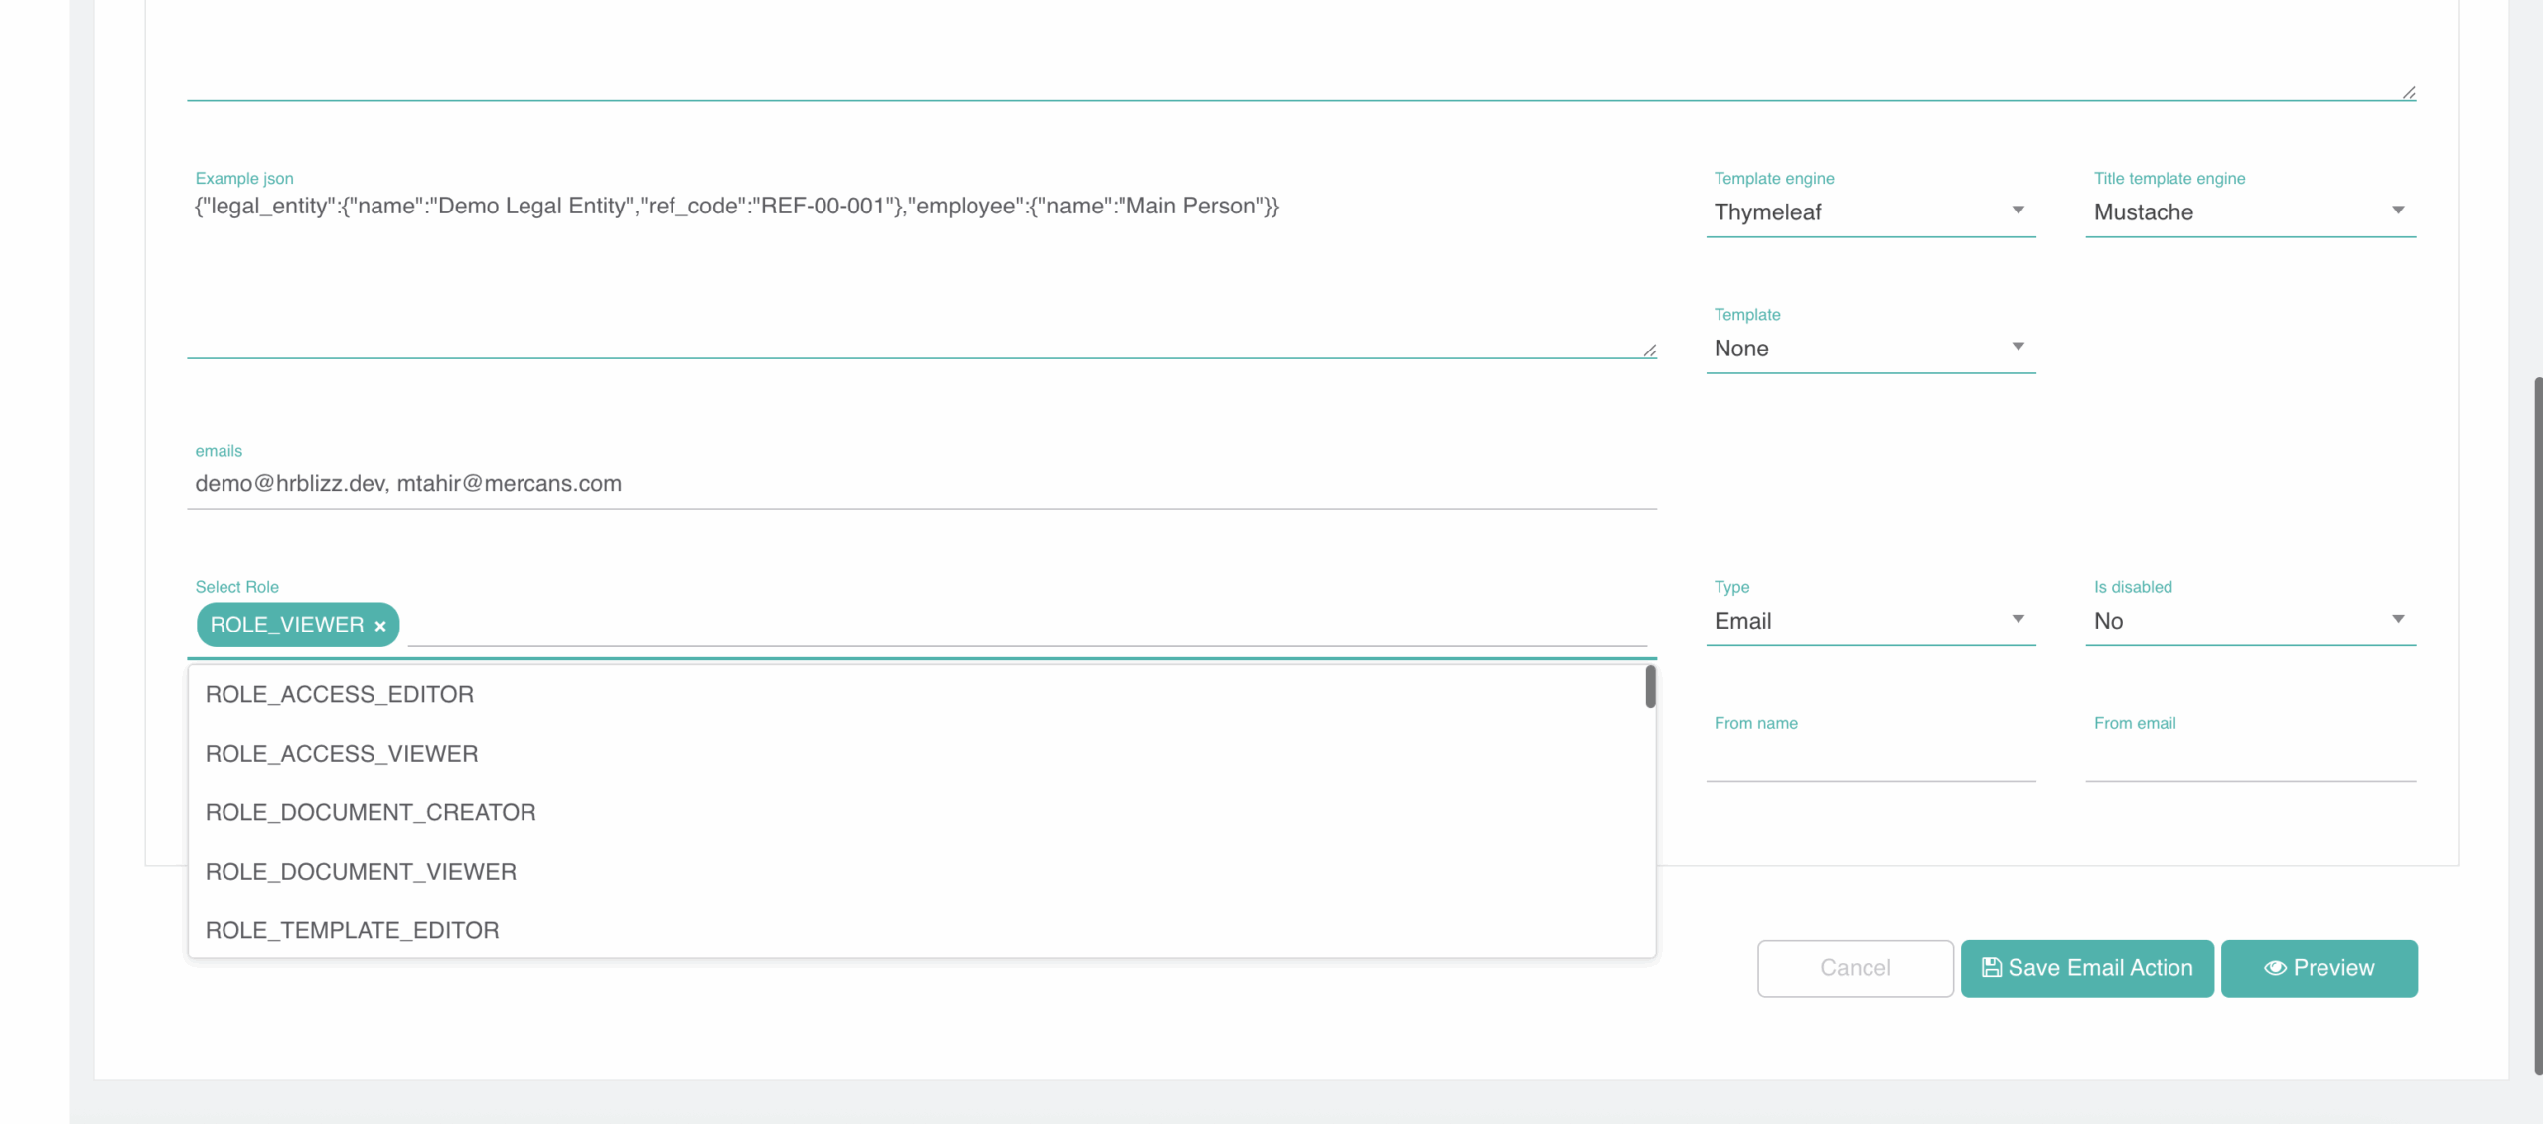Select ROLE_ACCESS_EDITOR from the role list
Image resolution: width=2543 pixels, height=1124 pixels.
(340, 694)
